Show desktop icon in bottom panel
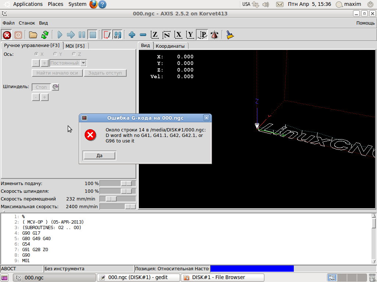Viewport: 377px width, 282px height. tap(4, 278)
